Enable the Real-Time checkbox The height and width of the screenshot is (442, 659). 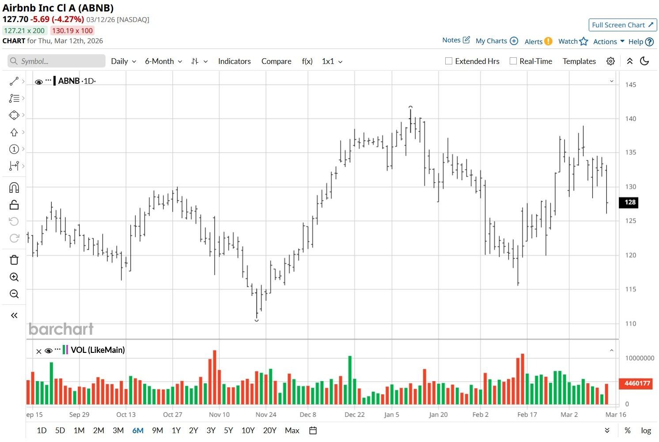513,61
